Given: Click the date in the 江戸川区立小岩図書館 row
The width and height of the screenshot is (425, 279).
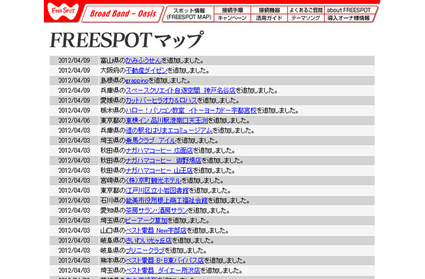Looking at the screenshot, I should pyautogui.click(x=75, y=190).
